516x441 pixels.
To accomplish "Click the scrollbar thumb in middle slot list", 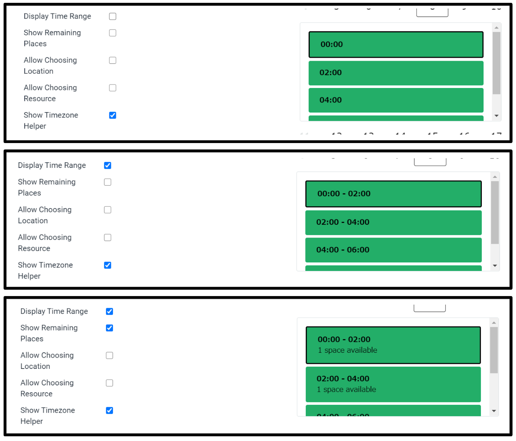I will coord(495,213).
